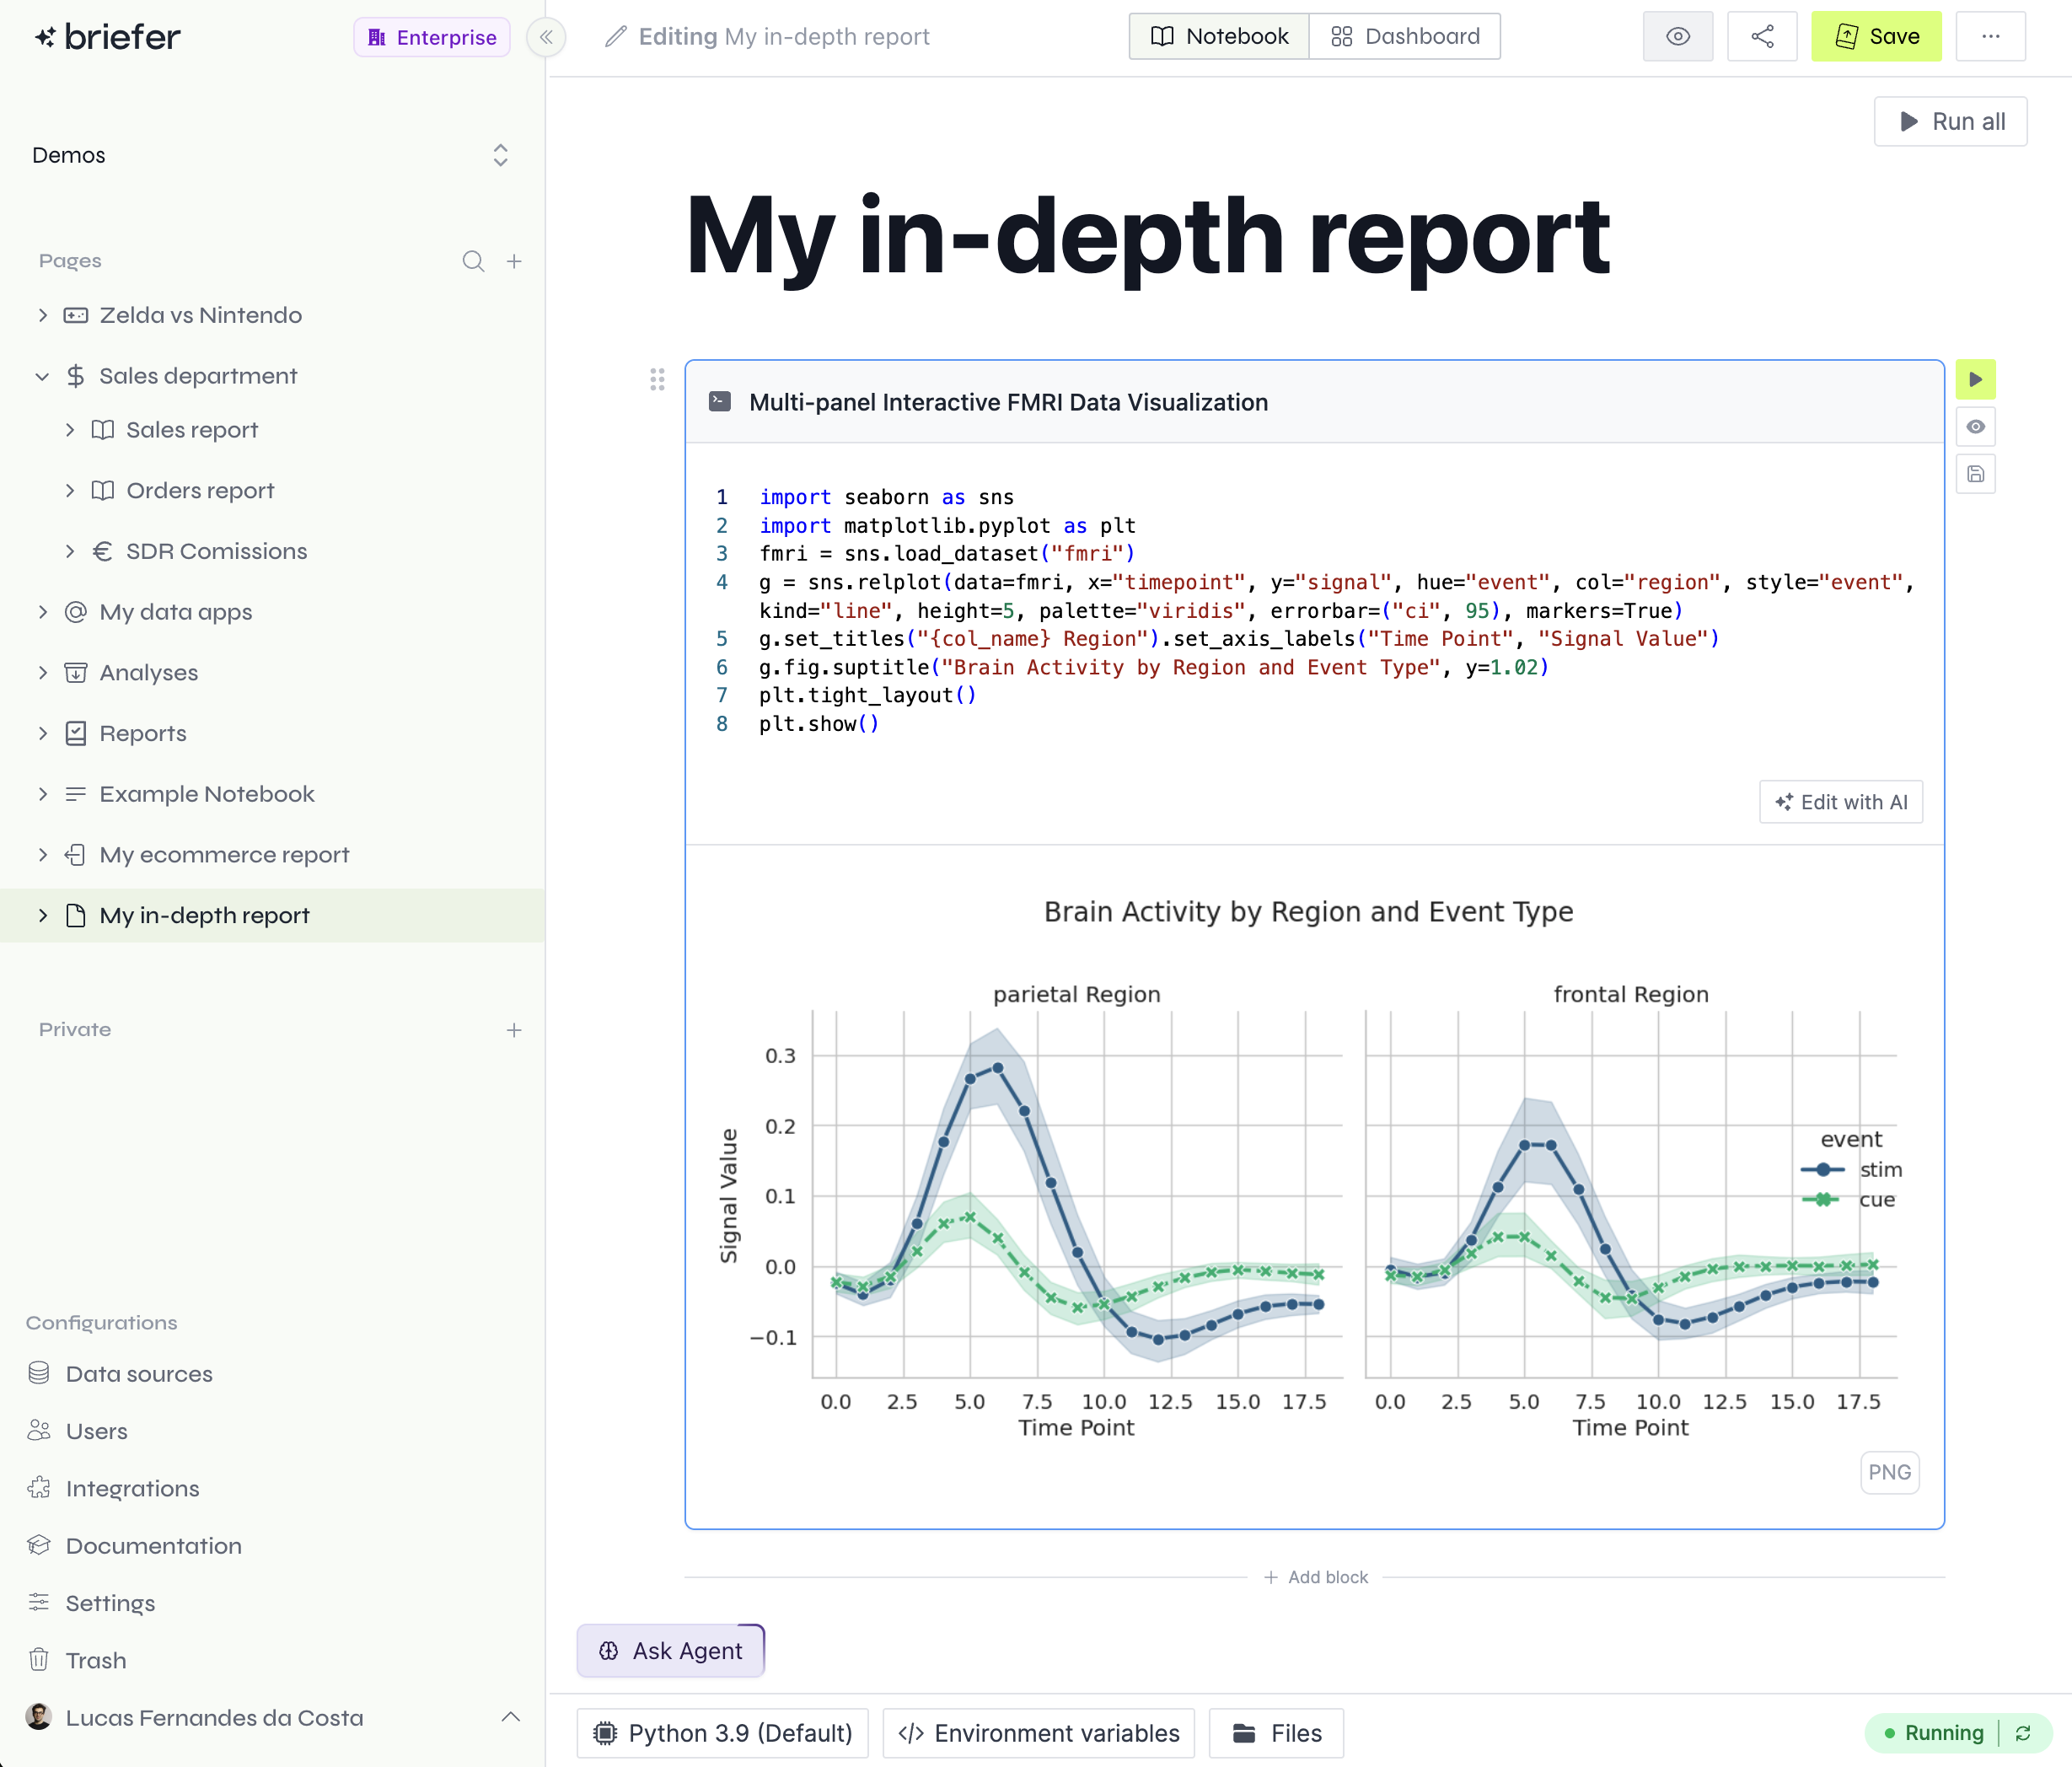Run the Python code block

[1975, 380]
